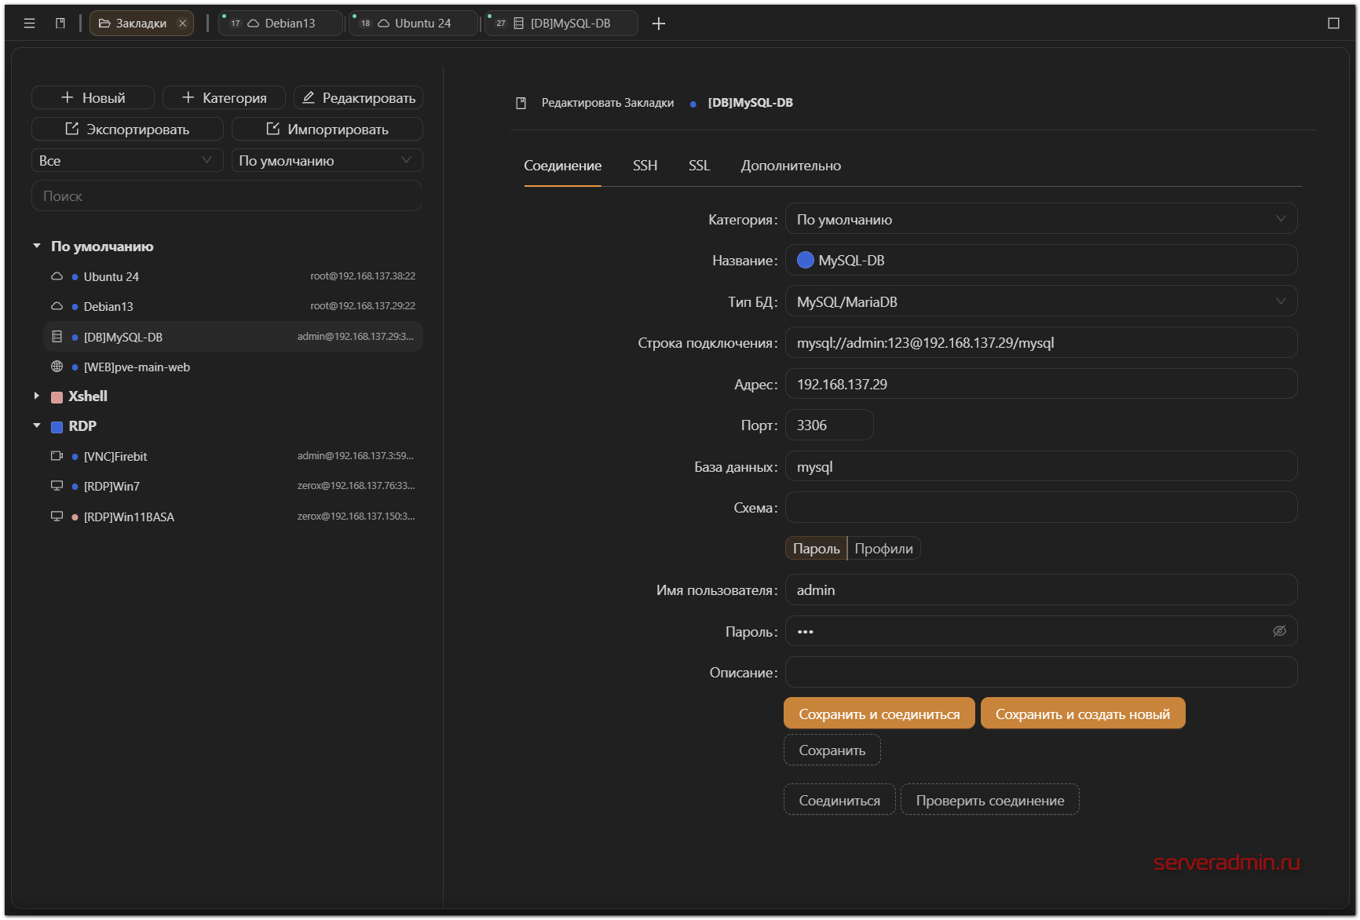
Task: Click monitor icon beside [RDP]Win7 bookmark
Action: coord(57,486)
